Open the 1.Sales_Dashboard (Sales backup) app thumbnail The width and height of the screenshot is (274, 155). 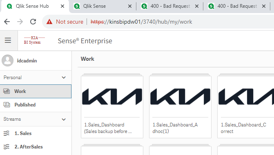(x=112, y=97)
